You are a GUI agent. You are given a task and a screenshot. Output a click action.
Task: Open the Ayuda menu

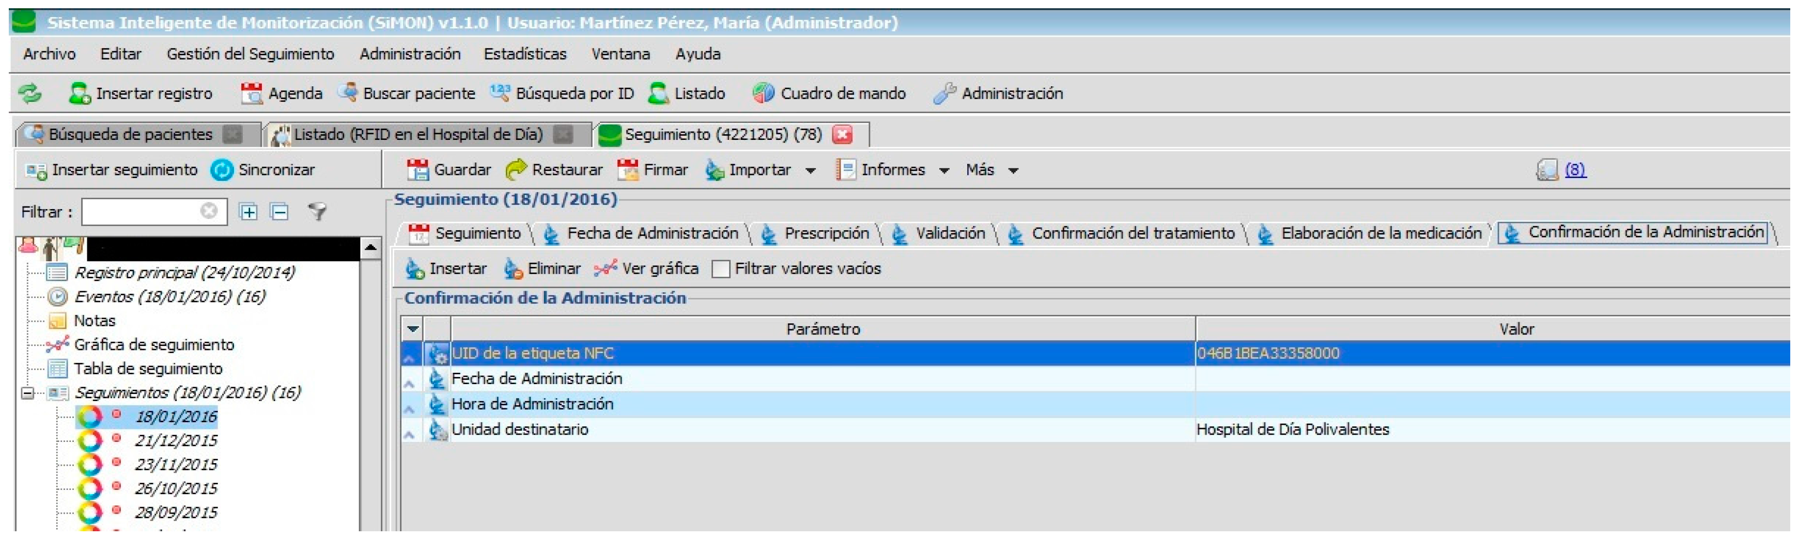click(698, 54)
